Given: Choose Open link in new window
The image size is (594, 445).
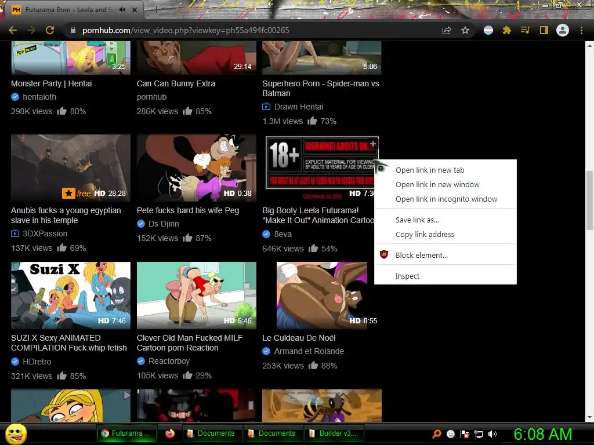Looking at the screenshot, I should 437,185.
